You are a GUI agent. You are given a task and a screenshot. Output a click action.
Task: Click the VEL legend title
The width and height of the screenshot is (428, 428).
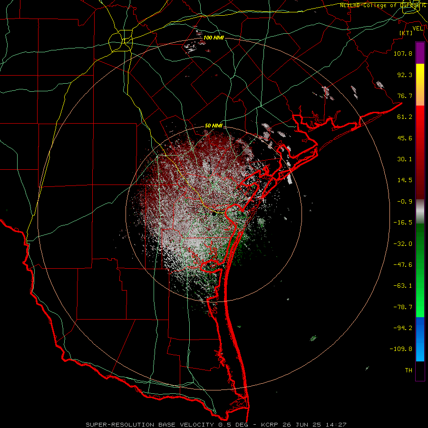(x=418, y=29)
